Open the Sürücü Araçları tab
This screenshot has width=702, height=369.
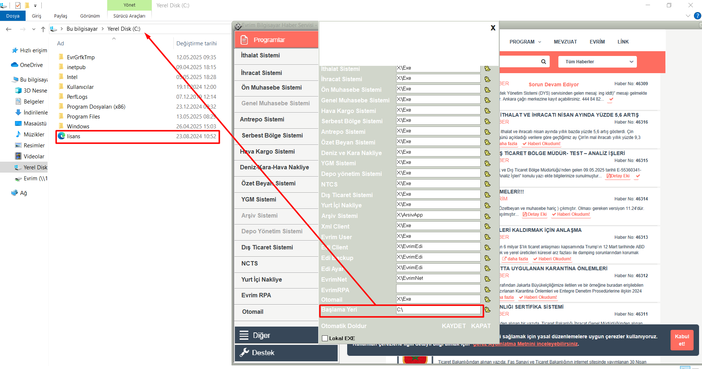click(129, 16)
